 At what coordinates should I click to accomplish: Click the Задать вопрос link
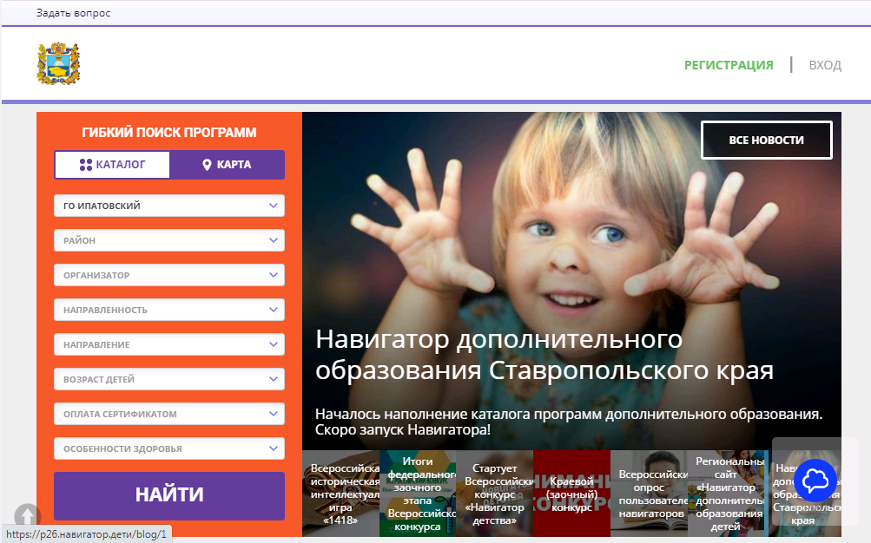(x=73, y=13)
